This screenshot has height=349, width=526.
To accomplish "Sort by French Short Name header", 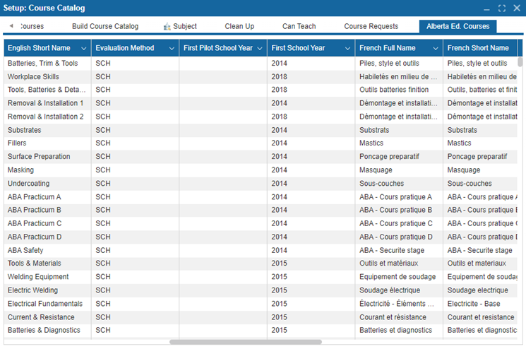I will 478,48.
